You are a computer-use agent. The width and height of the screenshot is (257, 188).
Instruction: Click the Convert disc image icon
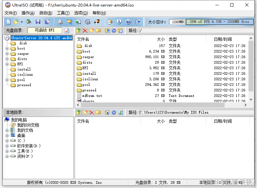pyautogui.click(x=79, y=22)
